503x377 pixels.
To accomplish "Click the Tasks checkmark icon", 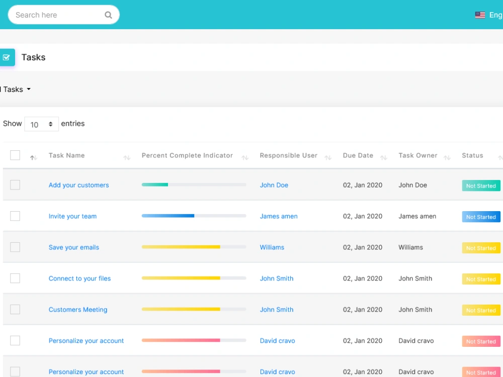I will pyautogui.click(x=7, y=57).
